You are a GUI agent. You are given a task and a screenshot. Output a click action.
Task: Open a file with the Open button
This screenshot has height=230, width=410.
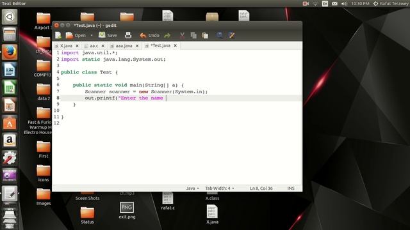tap(76, 35)
